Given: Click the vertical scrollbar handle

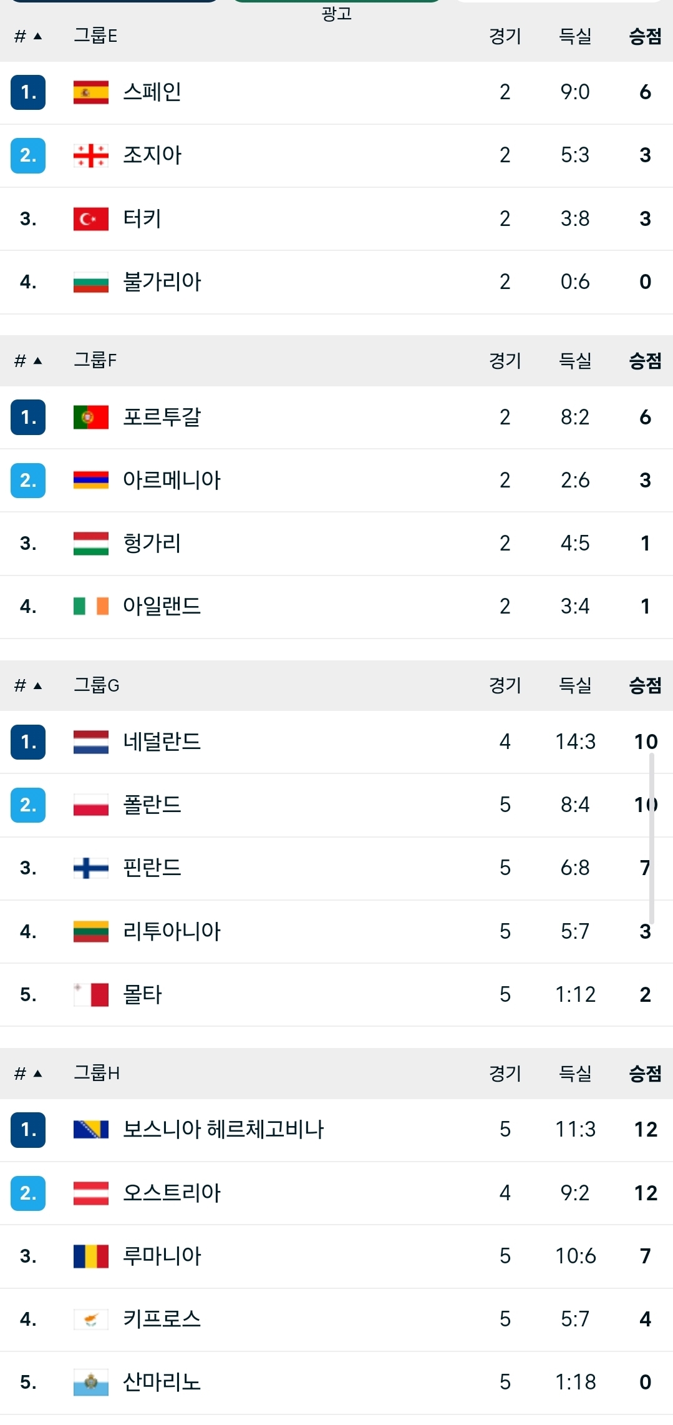Looking at the screenshot, I should pos(651,836).
